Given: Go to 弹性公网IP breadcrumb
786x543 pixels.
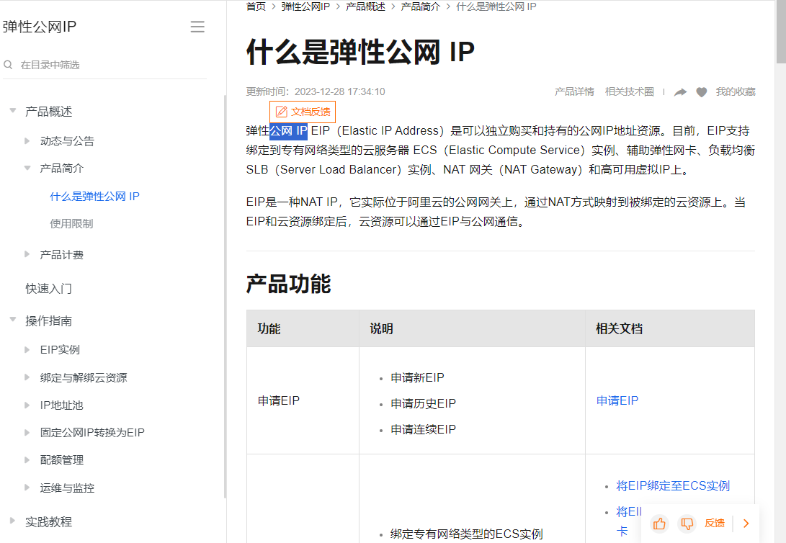Looking at the screenshot, I should tap(305, 6).
